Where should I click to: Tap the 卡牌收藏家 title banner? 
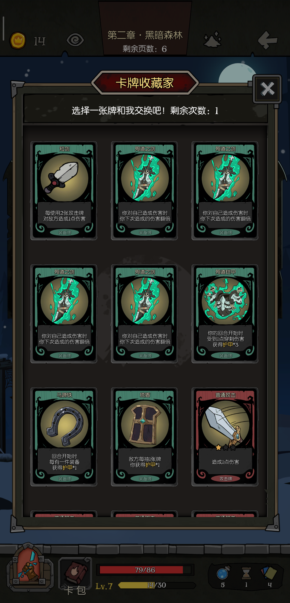tap(145, 83)
